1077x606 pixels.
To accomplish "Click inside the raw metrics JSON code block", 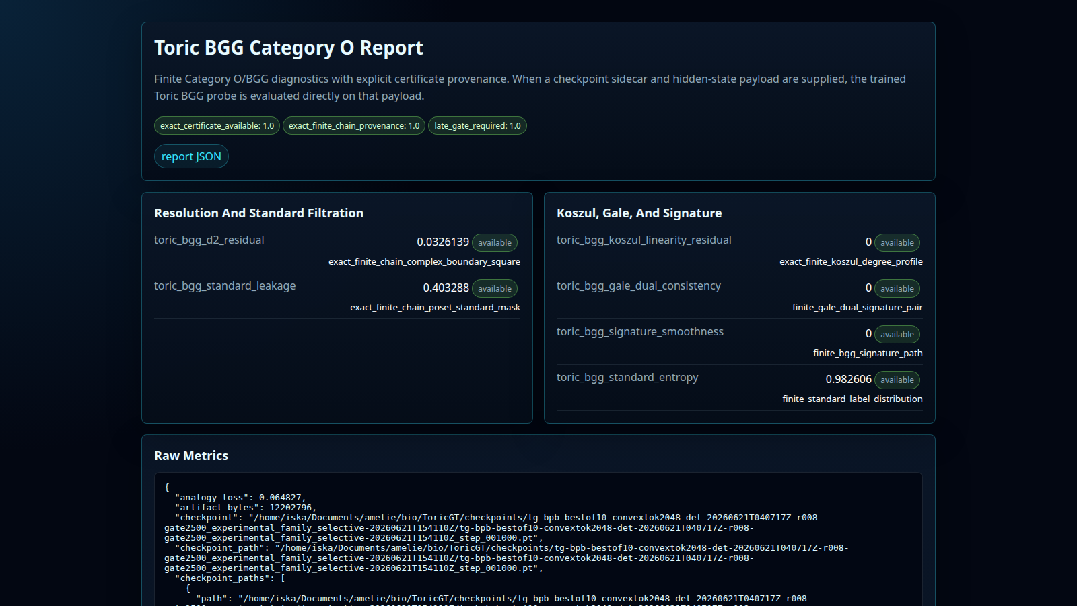I will 538,539.
